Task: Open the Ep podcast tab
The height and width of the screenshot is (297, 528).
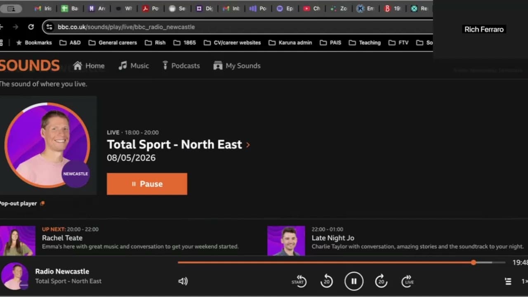Action: pos(284,8)
